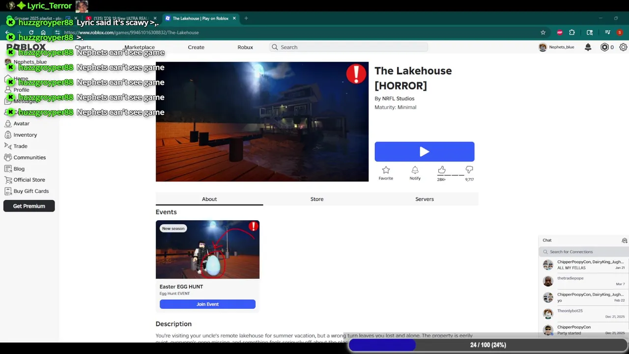Switch to the About tab

tap(209, 199)
